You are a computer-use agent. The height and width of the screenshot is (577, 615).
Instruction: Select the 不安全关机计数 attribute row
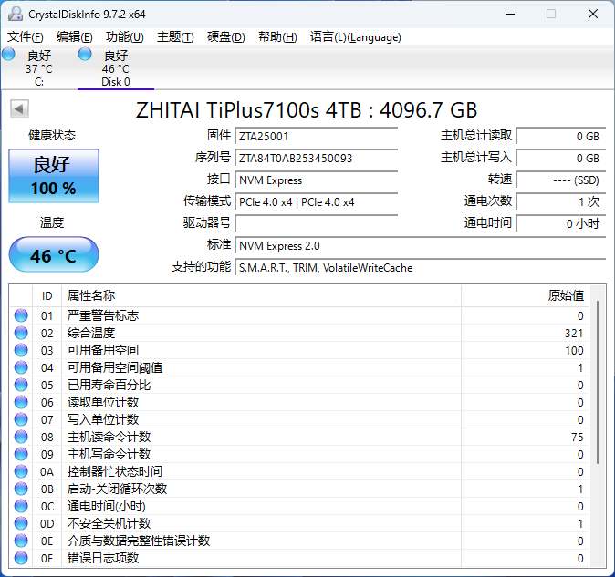(299, 523)
